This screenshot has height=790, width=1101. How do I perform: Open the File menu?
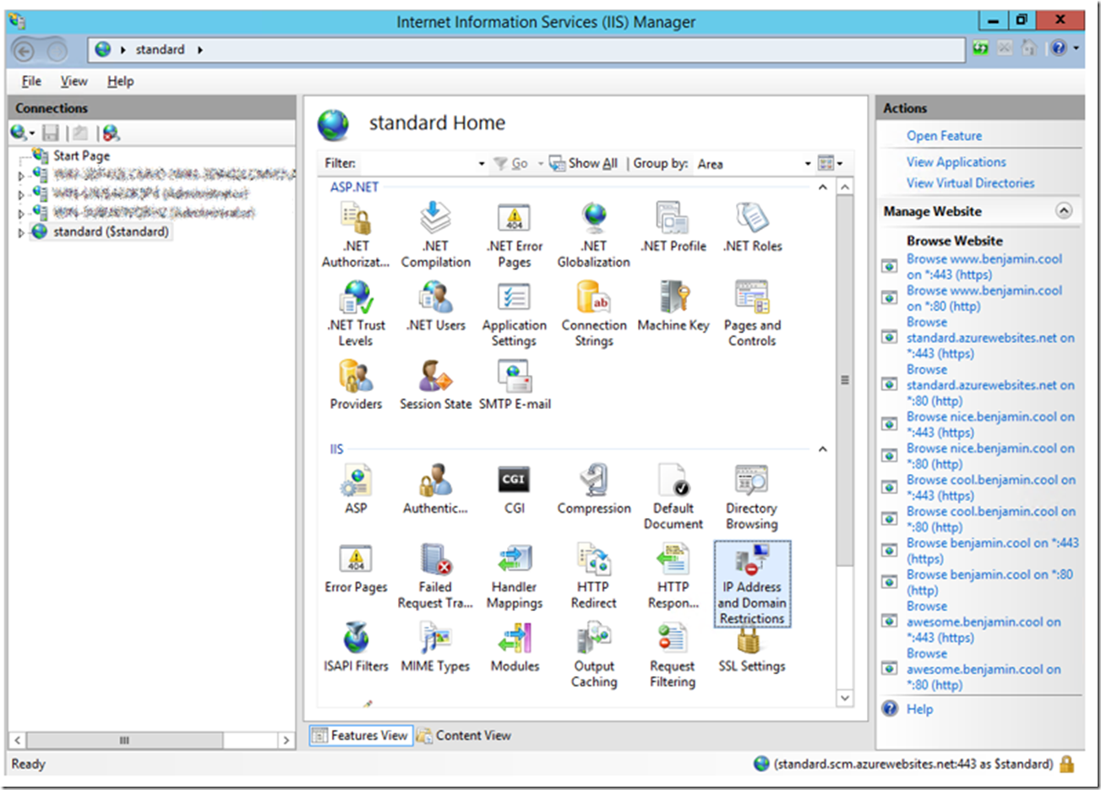click(x=31, y=81)
